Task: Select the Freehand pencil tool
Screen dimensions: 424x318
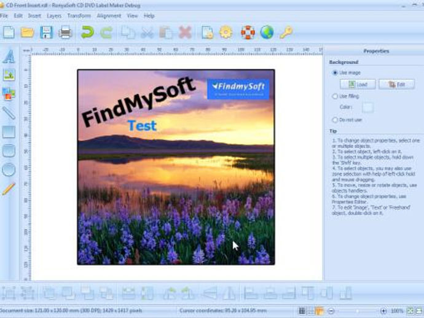Action: point(9,189)
